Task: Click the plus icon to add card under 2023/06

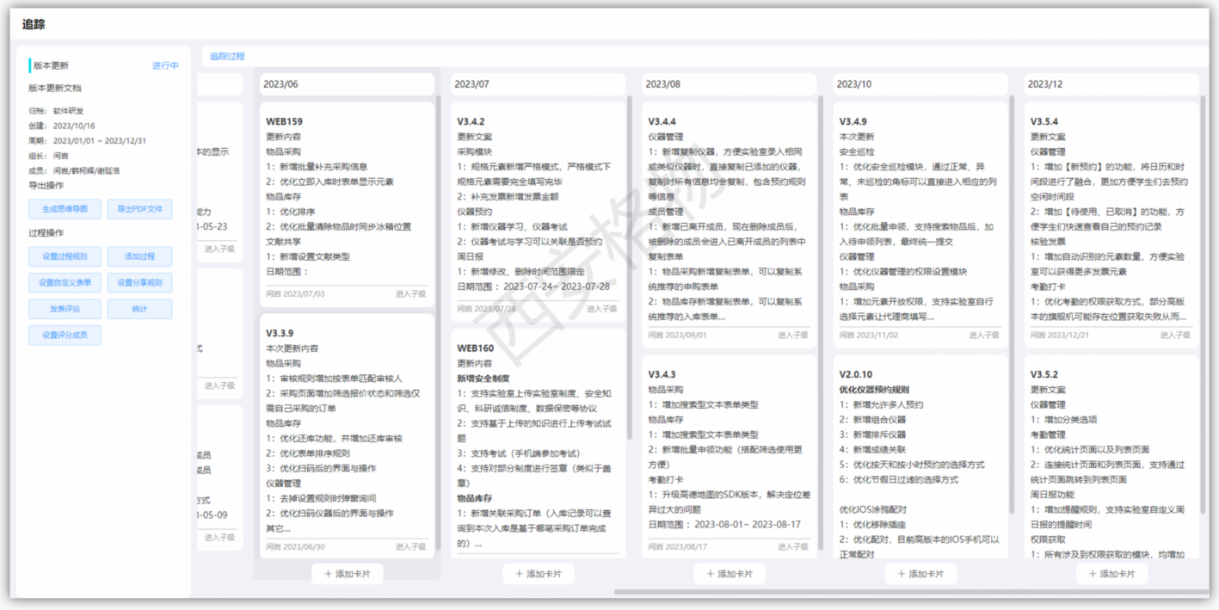Action: tap(347, 573)
